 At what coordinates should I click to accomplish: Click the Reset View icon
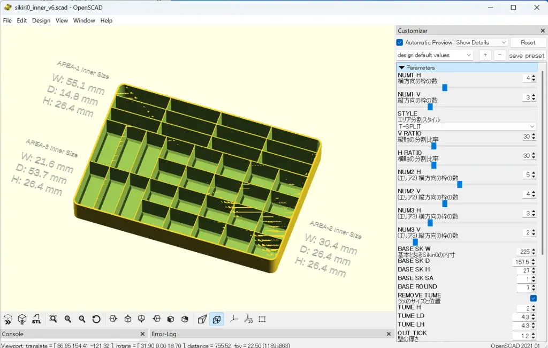tap(96, 319)
